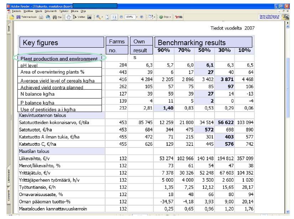Image resolution: width=294 pixels, height=219 pixels.
Task: Click the own result value '85 745'
Action: [x=145, y=123]
